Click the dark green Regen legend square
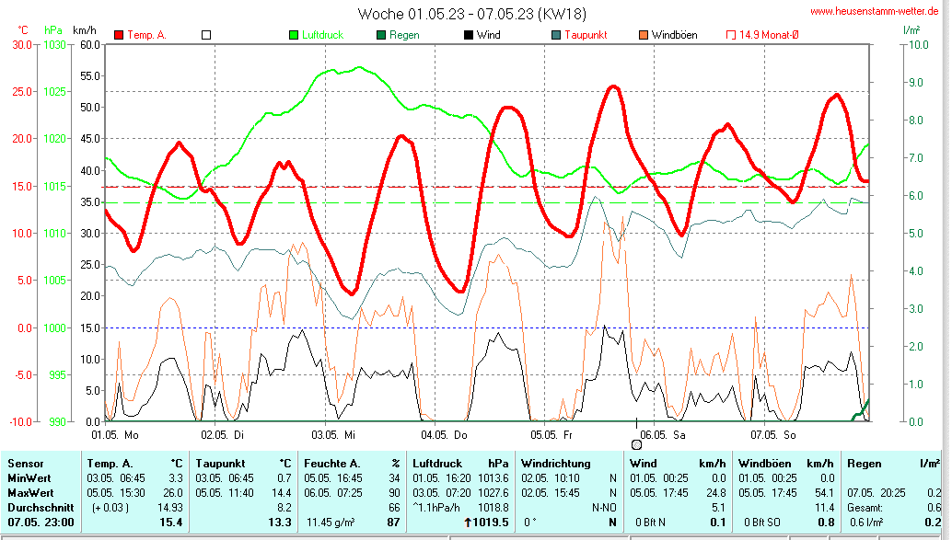 tap(381, 35)
